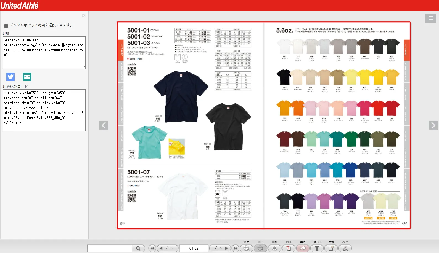The width and height of the screenshot is (439, 253).
Task: Open the hamburger menu at top right
Action: click(431, 18)
